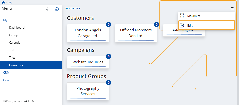Pin the Menu panel with pushpin icon

[47, 9]
